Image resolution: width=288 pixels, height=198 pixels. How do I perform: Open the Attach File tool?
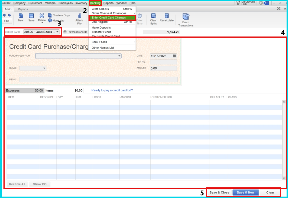79,18
